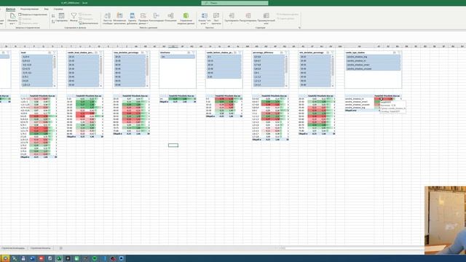Click Relationships (Отношения)

click(170, 17)
